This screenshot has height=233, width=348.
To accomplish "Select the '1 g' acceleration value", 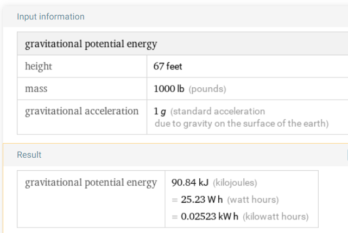I will pyautogui.click(x=160, y=112).
